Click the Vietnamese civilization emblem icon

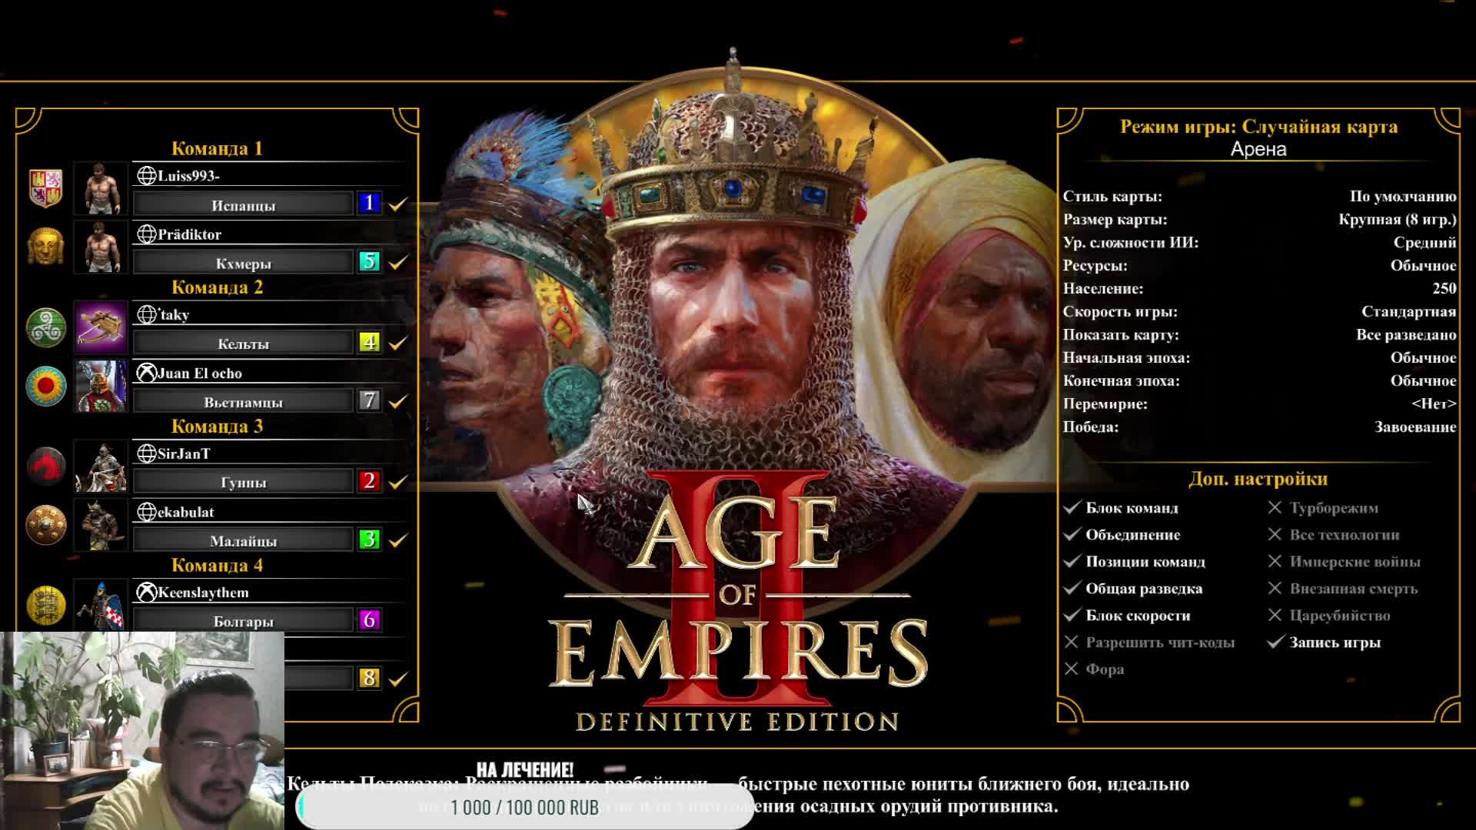[x=45, y=386]
